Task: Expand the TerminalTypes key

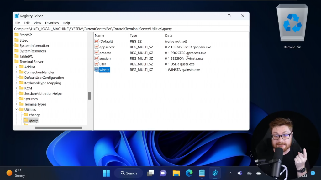Action: pyautogui.click(x=17, y=104)
